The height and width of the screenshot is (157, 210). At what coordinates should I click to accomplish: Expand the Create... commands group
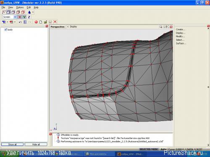(x=181, y=29)
